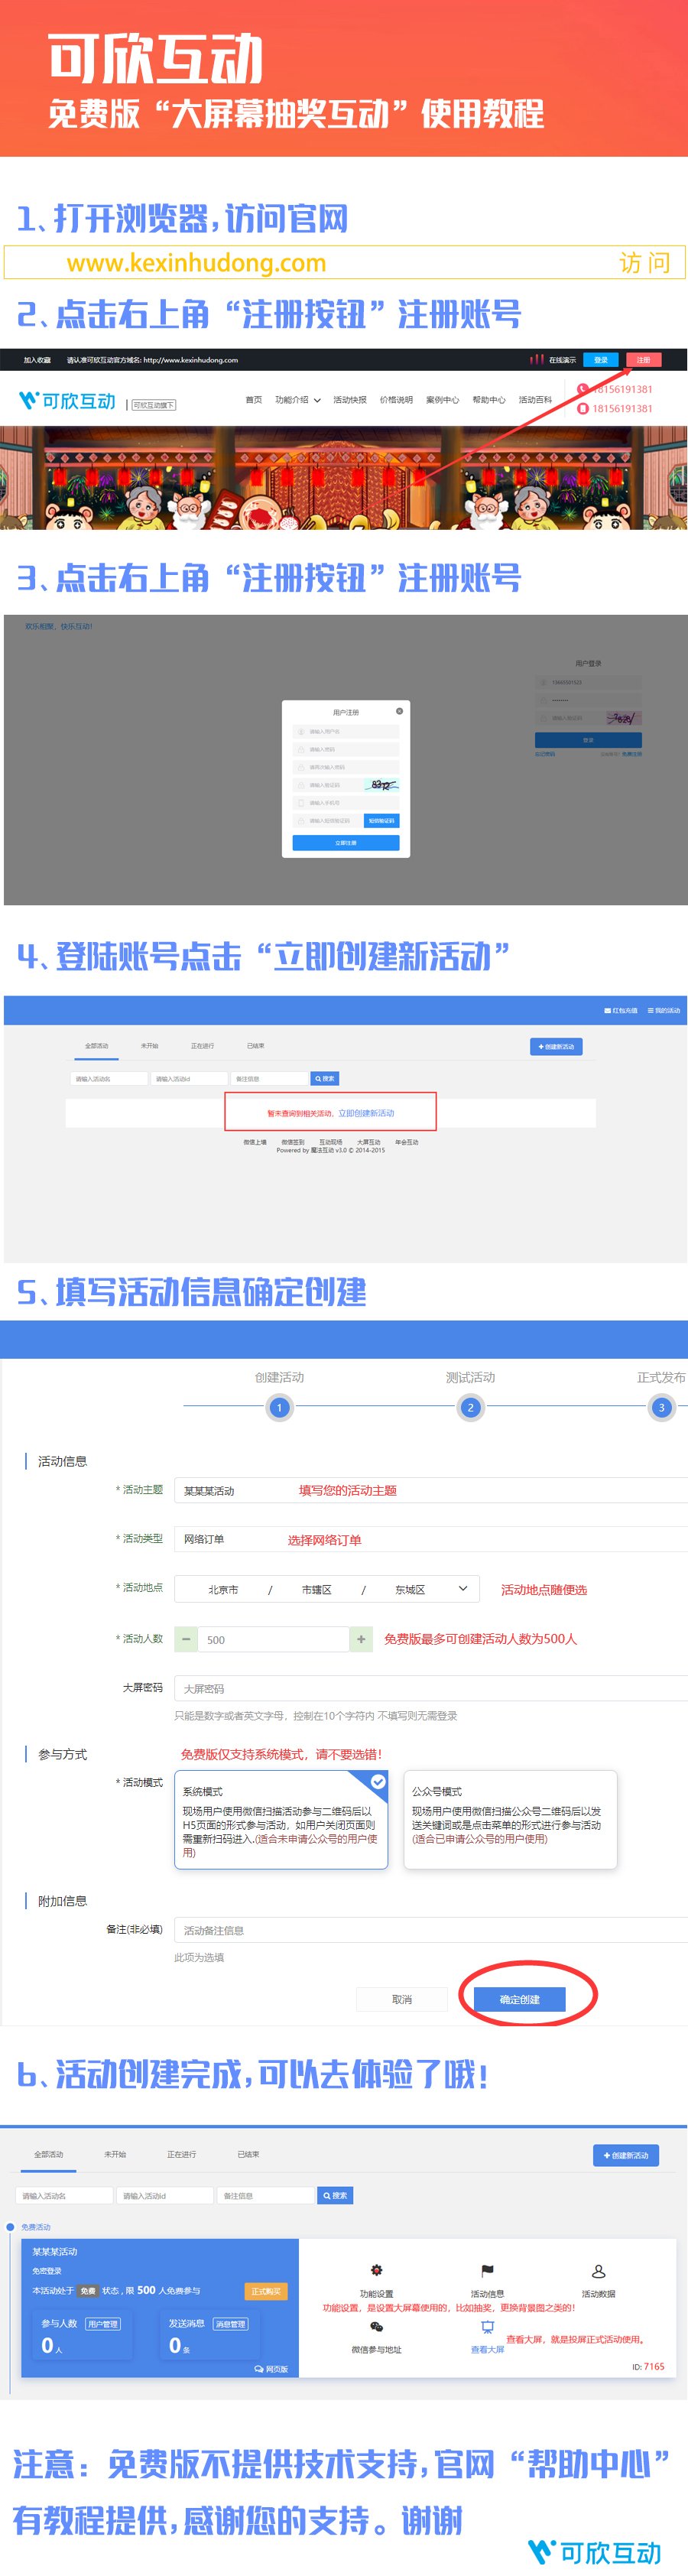Click the 可欣互动 logo in the website header

click(x=68, y=401)
